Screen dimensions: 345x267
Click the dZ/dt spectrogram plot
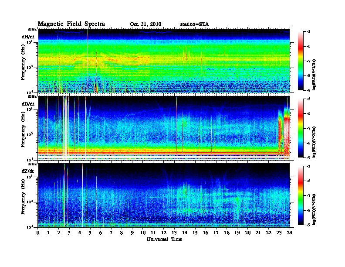click(x=164, y=195)
